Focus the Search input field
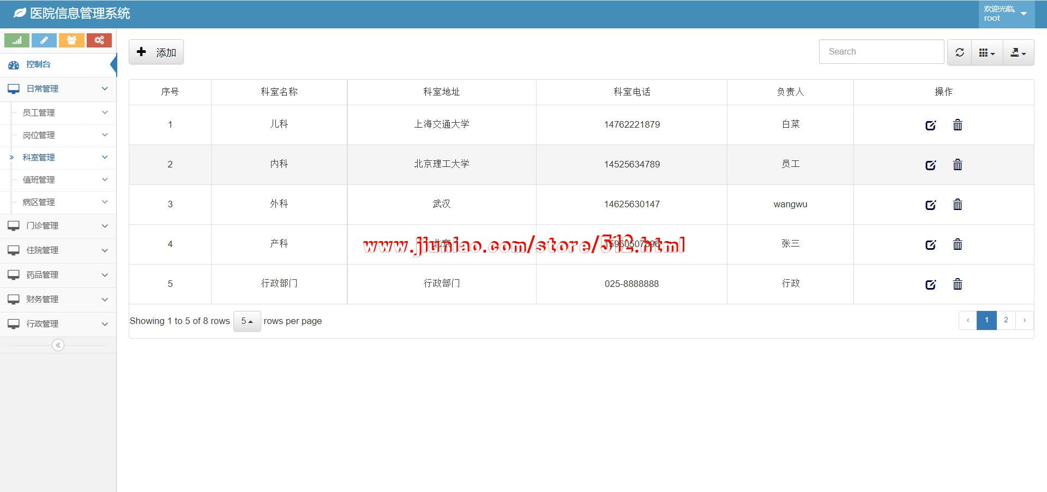 pos(881,52)
